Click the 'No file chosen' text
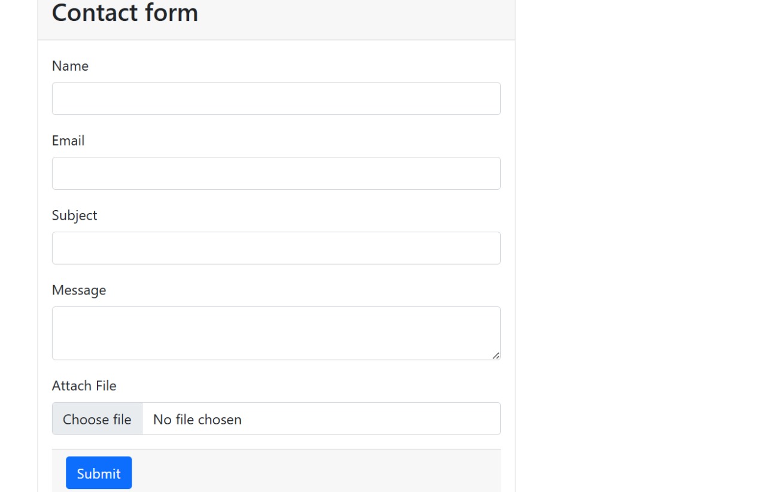766x492 pixels. (x=197, y=420)
